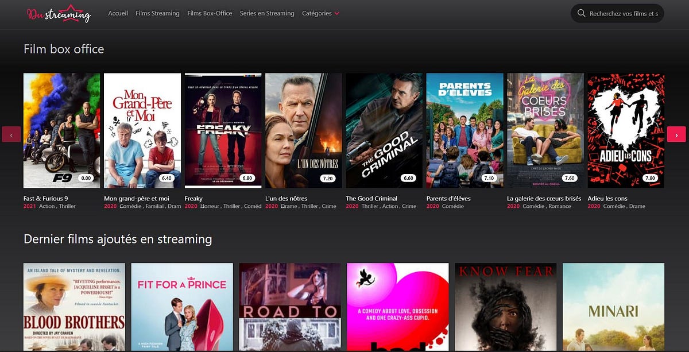This screenshot has height=352, width=689.
Task: Click the Film box office heading
Action: click(64, 49)
